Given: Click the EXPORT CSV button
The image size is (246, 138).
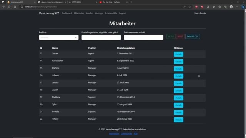Looking at the screenshot, I should pos(193,36).
